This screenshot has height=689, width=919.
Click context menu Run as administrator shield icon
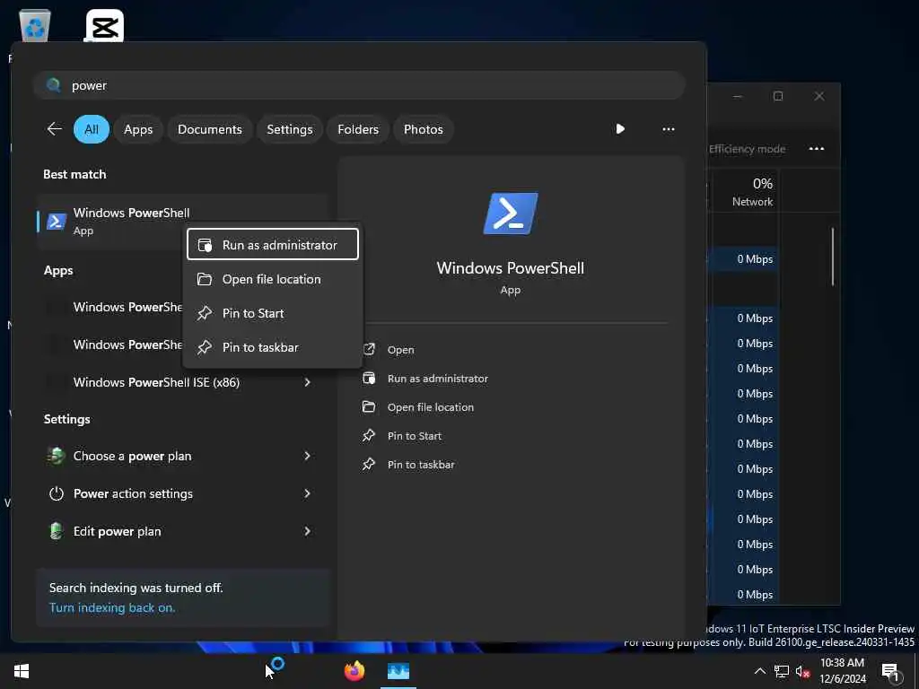(205, 245)
